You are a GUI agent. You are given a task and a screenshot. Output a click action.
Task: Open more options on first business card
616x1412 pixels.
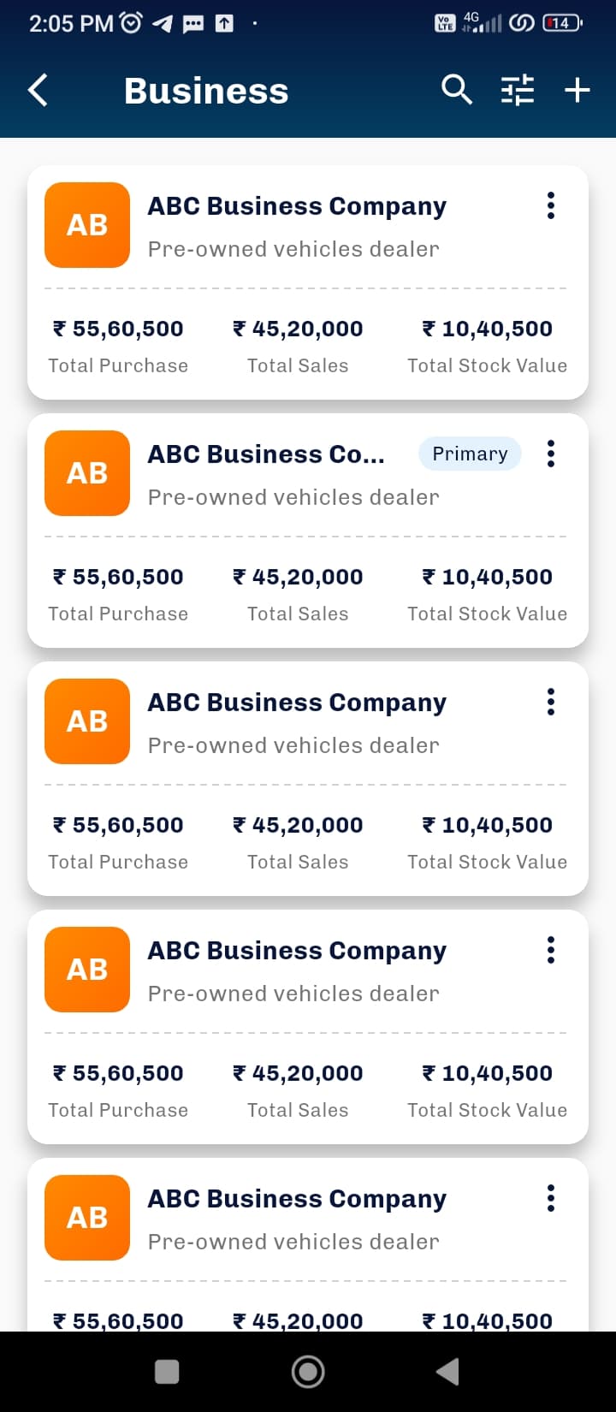click(551, 205)
